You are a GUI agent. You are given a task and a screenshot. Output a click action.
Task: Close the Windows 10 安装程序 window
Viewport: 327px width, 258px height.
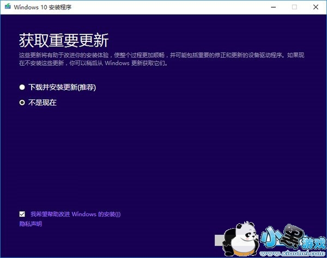pos(316,7)
